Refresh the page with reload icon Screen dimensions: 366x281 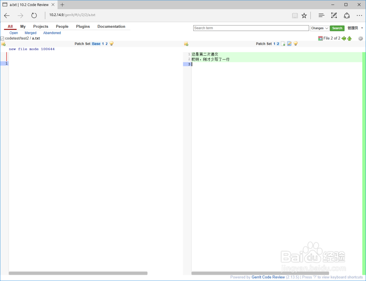[x=34, y=15]
